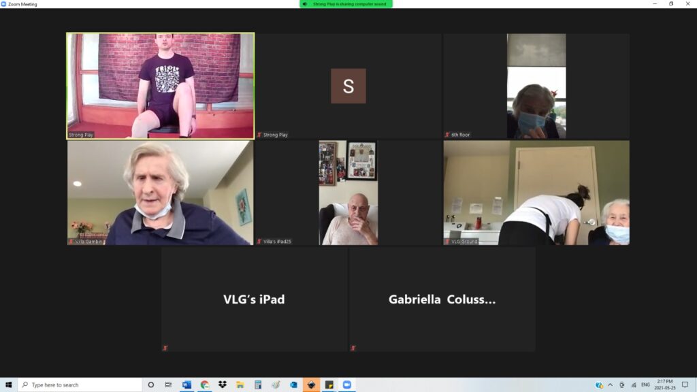The height and width of the screenshot is (392, 697).
Task: Expand the hidden system tray icons
Action: [610, 385]
